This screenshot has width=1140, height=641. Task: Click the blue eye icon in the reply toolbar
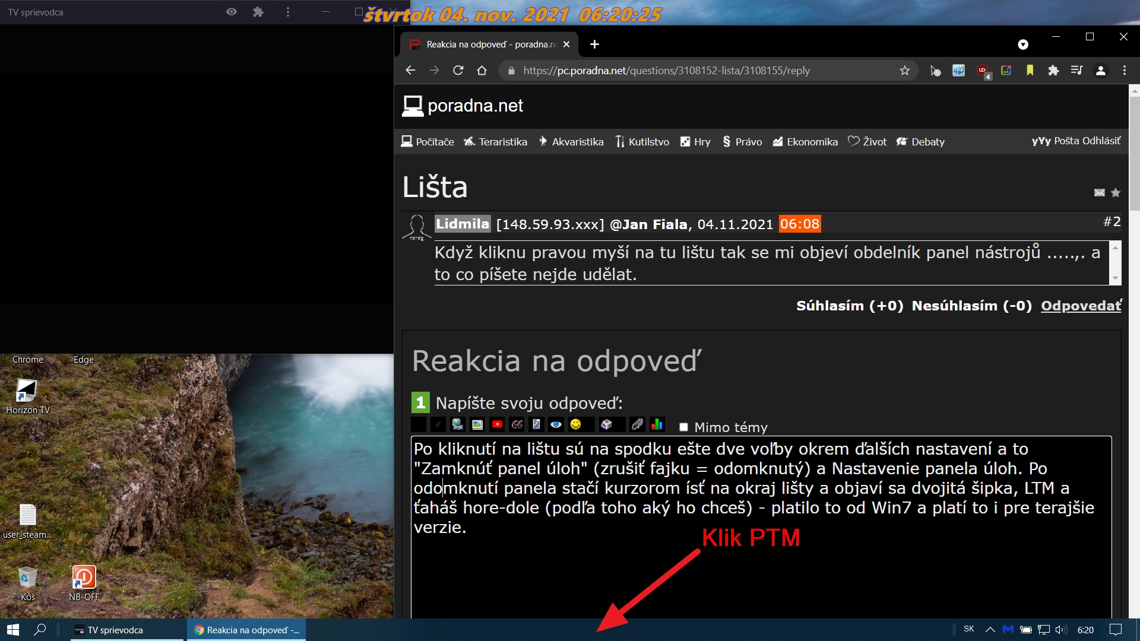coord(556,424)
